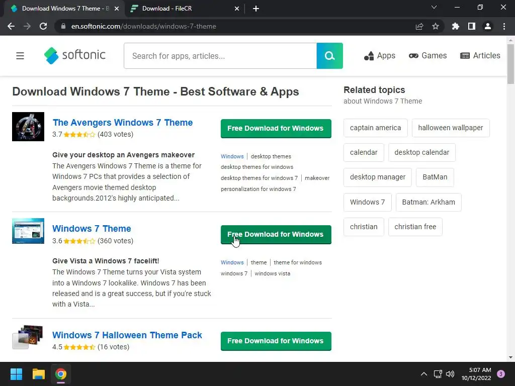
Task: Select Windows 7 related topic
Action: tap(367, 202)
